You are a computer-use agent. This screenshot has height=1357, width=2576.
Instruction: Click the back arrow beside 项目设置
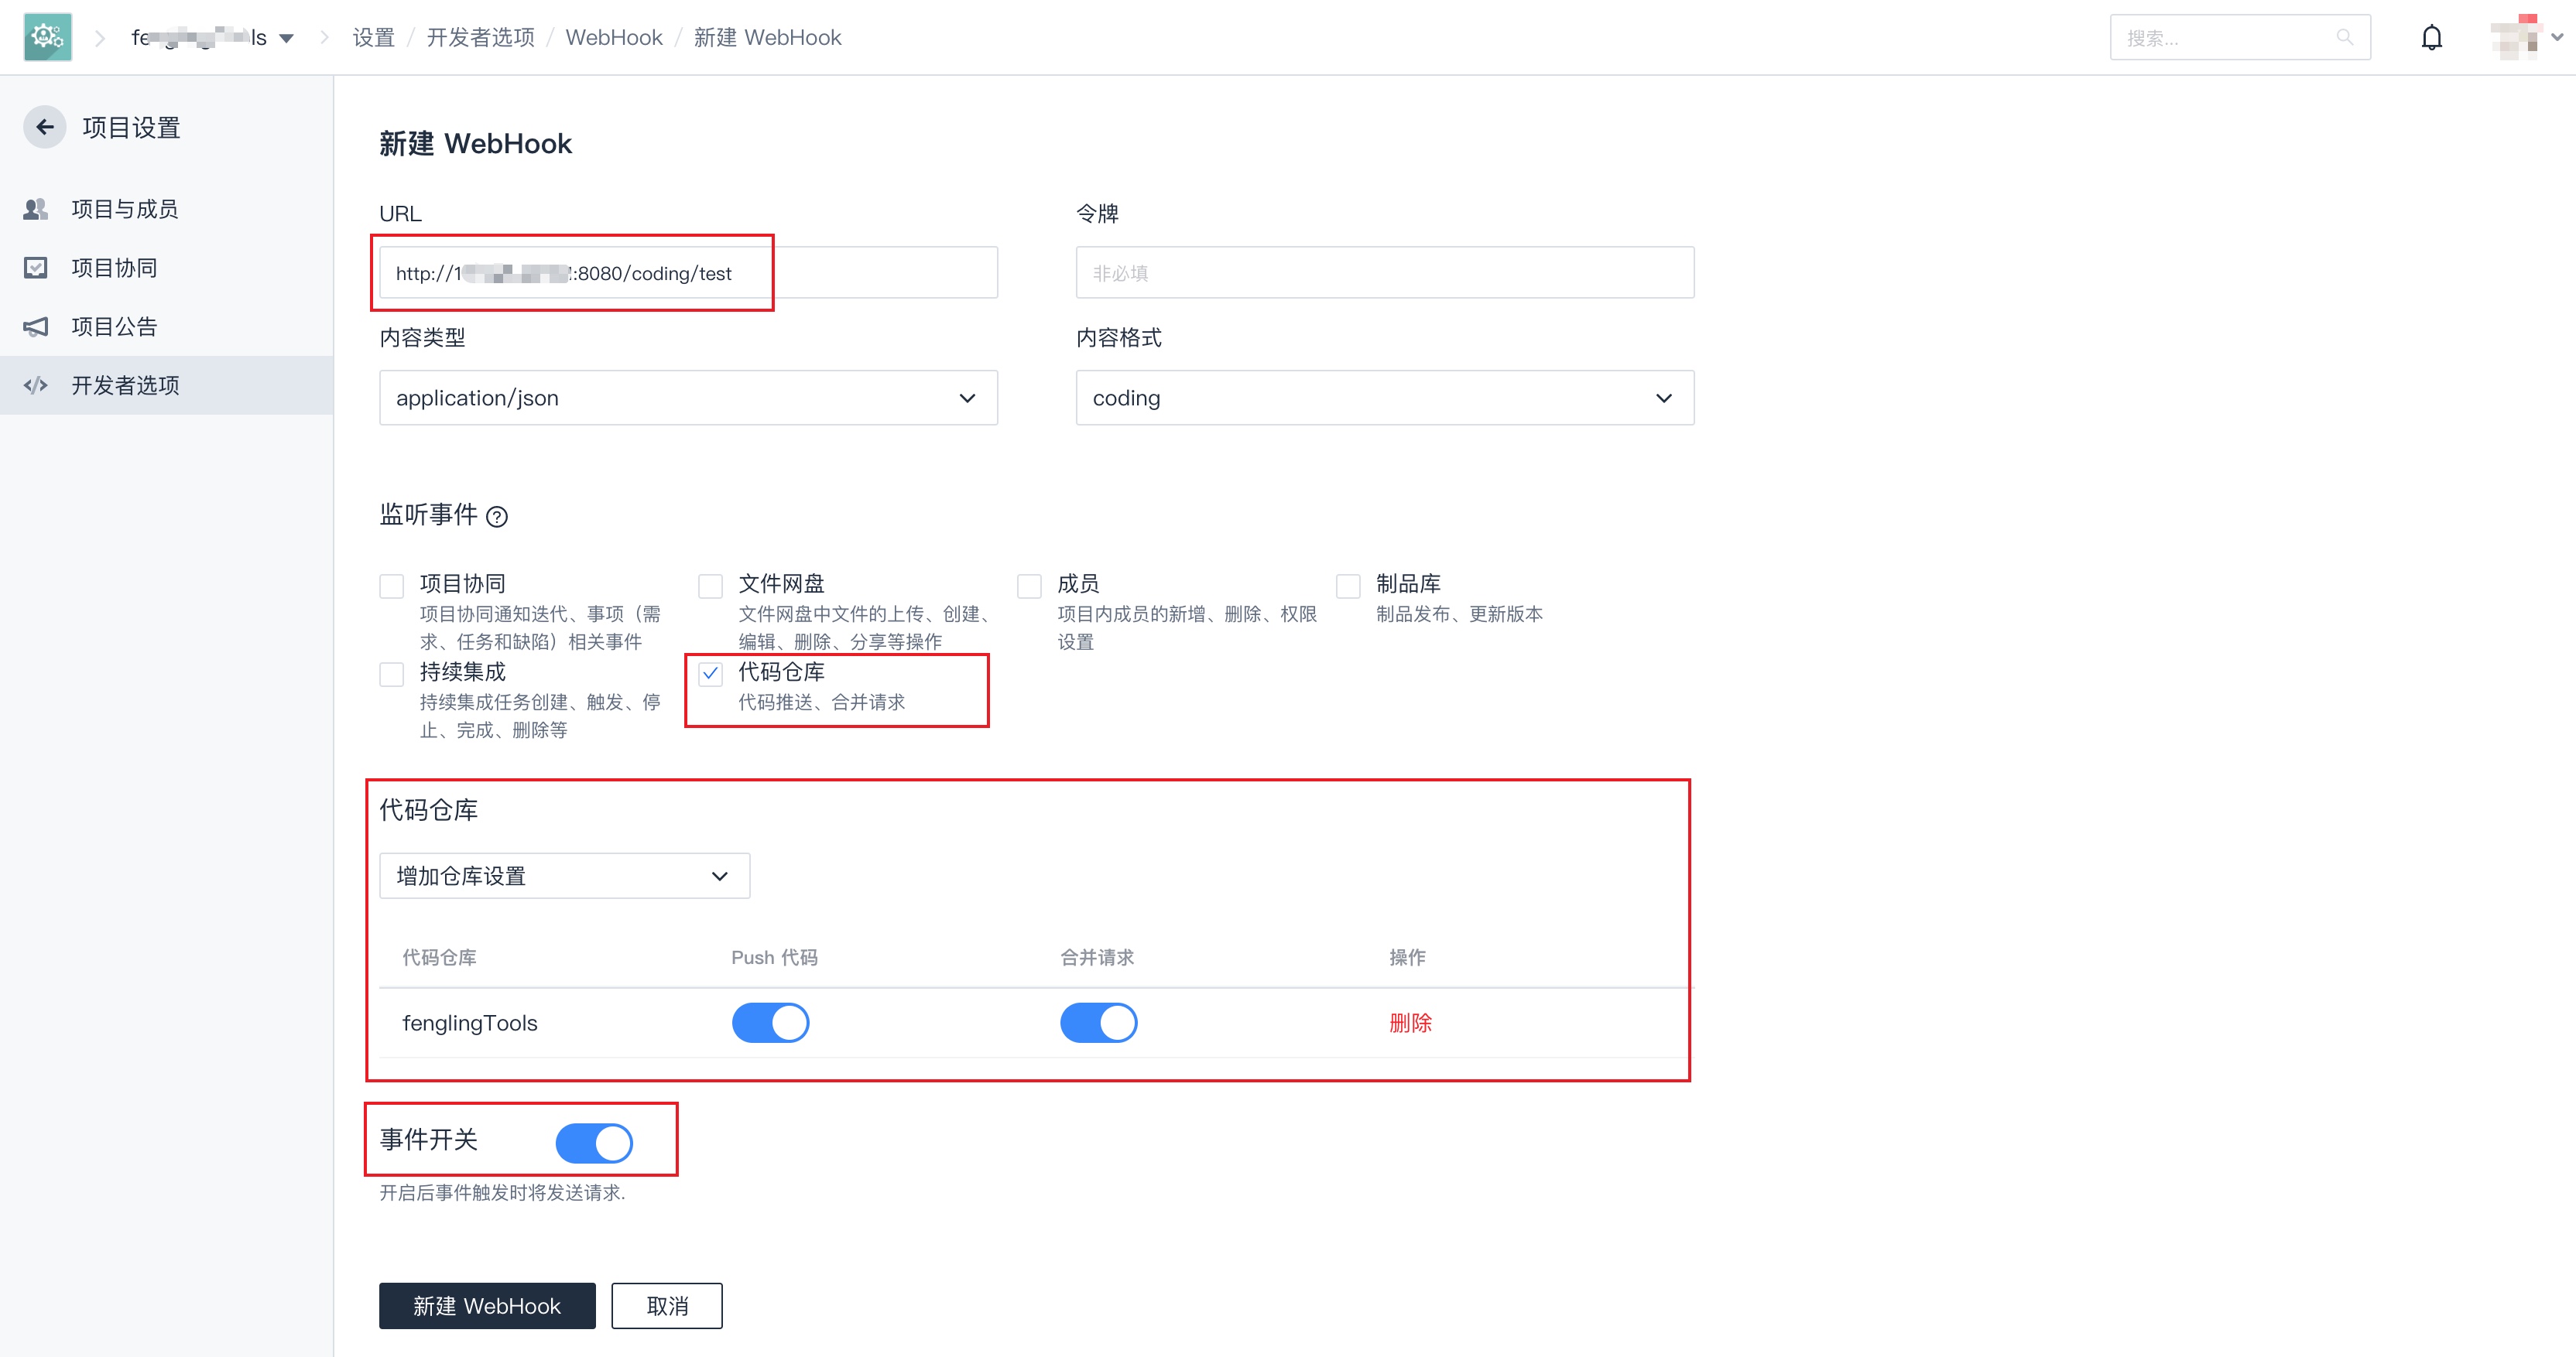coord(45,127)
